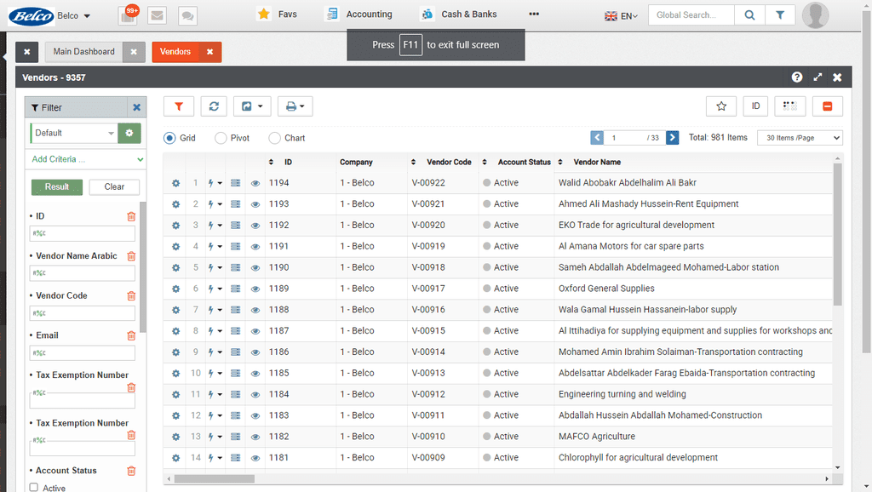Select the Grid view radio button

point(169,138)
